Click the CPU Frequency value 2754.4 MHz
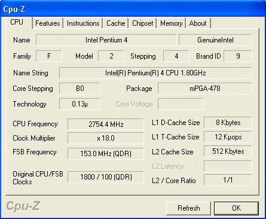This screenshot has height=219, width=266. click(106, 124)
